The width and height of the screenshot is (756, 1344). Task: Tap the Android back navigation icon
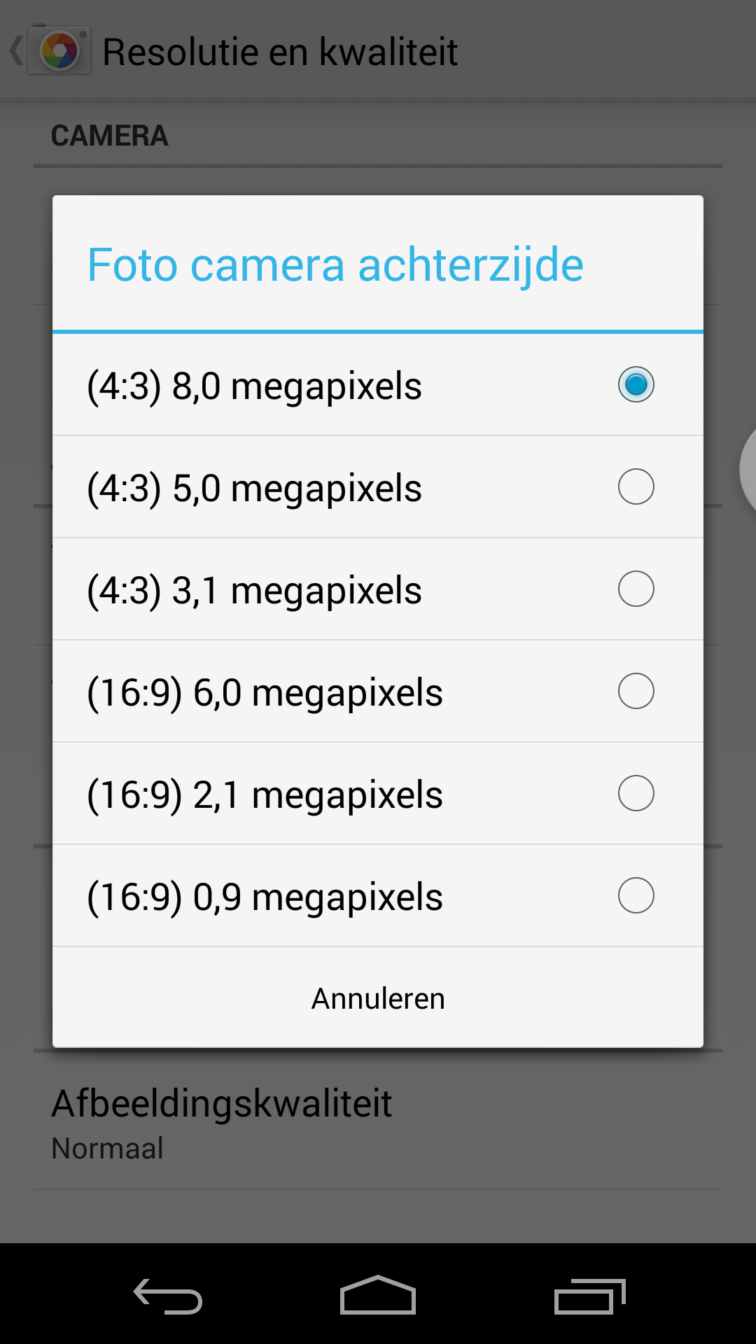168,1296
